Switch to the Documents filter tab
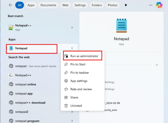The width and height of the screenshot is (168, 123). click(48, 5)
